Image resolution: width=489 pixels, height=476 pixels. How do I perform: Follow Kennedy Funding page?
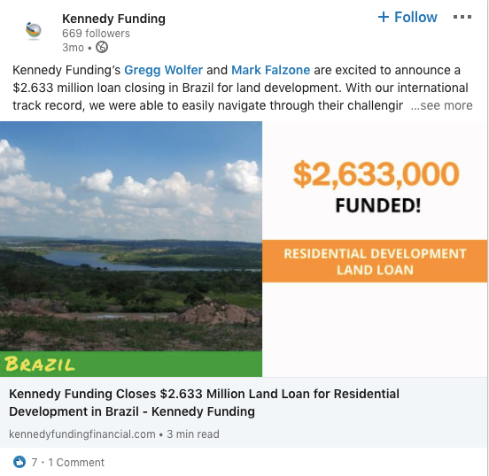point(407,17)
